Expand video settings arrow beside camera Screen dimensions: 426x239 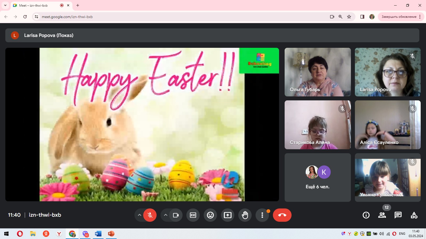click(165, 215)
